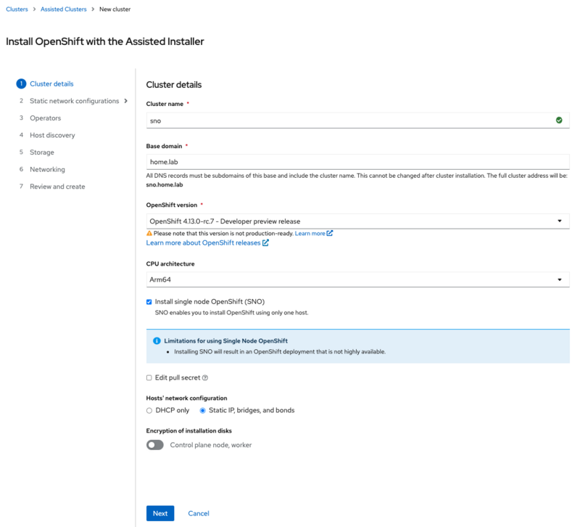Screen dimensions: 580x527
Task: Click the green valid checkmark in Cluster name
Action: pyautogui.click(x=559, y=120)
